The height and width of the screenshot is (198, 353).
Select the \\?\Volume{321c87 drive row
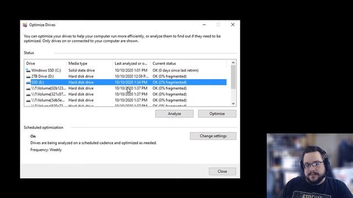click(x=126, y=94)
